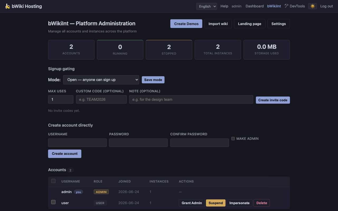Select the Storage Used stat card
This screenshot has height=211, width=338.
(x=267, y=50)
